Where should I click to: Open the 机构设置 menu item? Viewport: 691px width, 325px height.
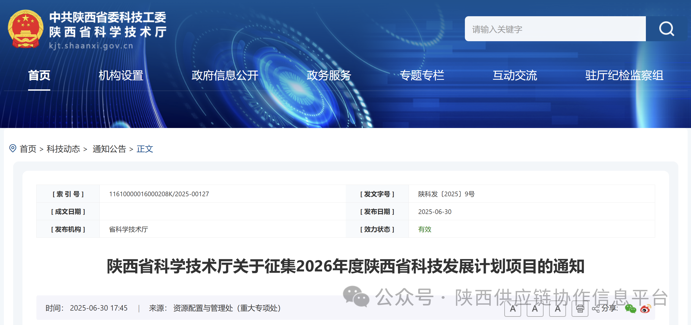[x=121, y=75]
